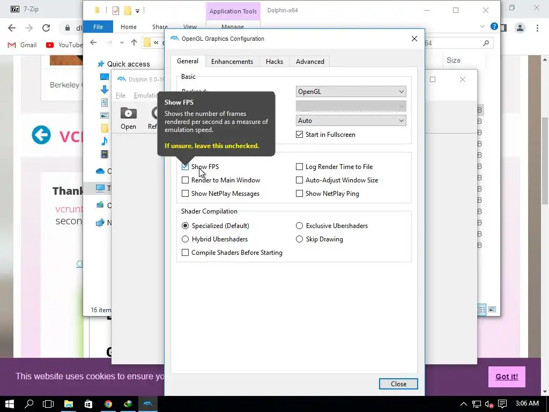
Task: Open the Enhancements tab
Action: tap(232, 62)
